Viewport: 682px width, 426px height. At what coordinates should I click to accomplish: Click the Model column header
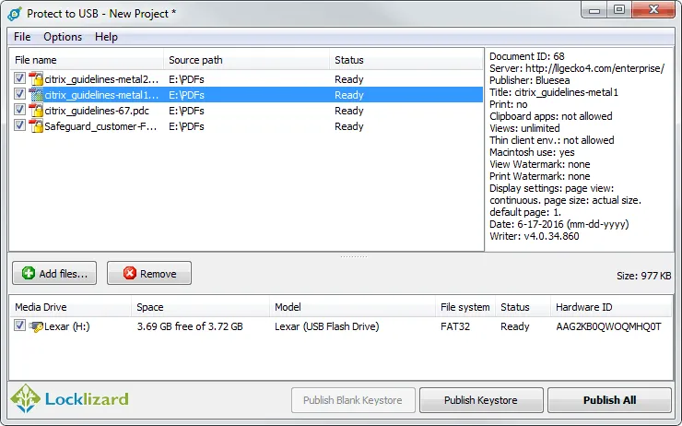tap(352, 307)
